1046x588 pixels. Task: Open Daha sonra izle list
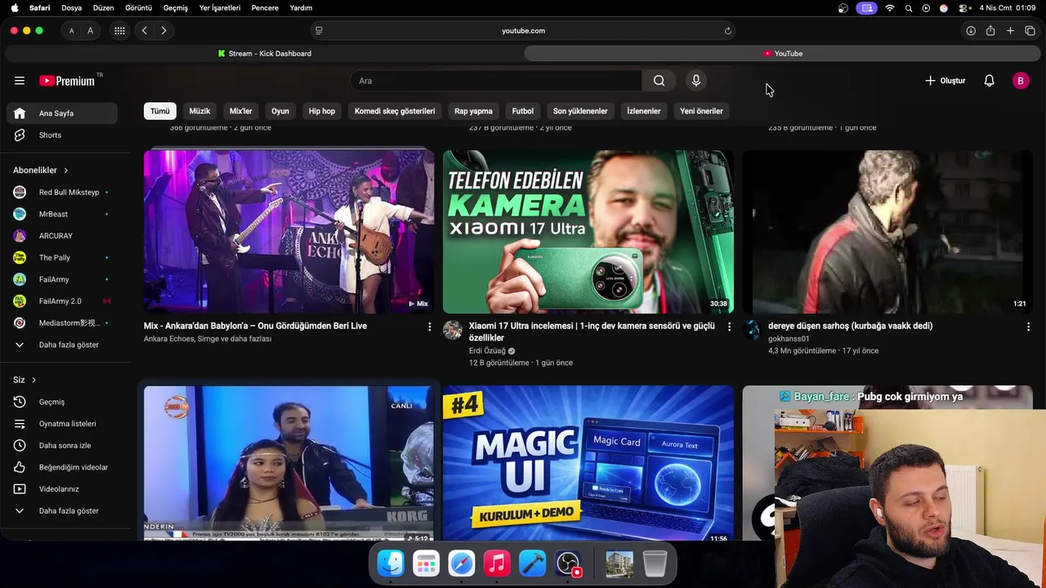[x=62, y=445]
